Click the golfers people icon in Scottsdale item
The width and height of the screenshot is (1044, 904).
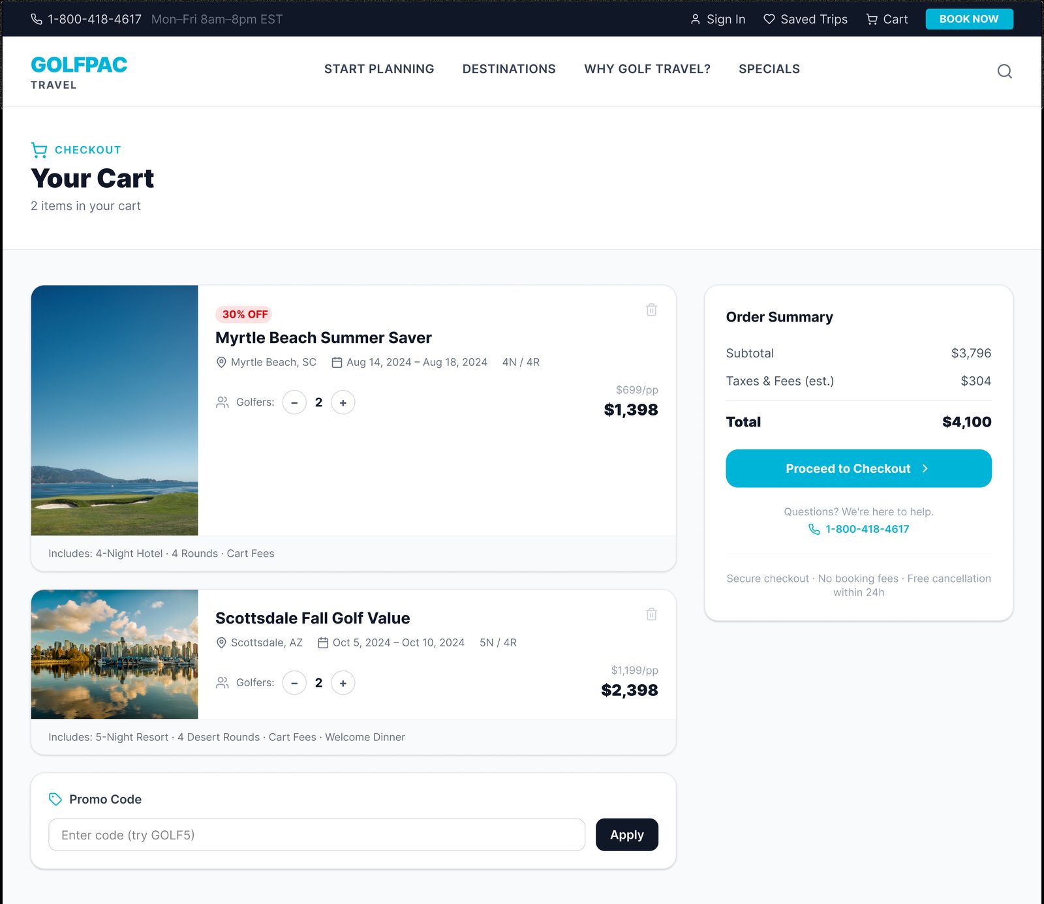click(223, 683)
